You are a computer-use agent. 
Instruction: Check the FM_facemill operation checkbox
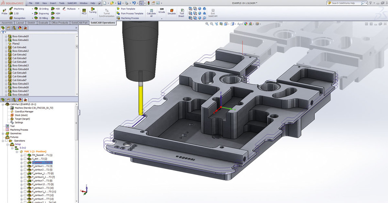pos(25,155)
